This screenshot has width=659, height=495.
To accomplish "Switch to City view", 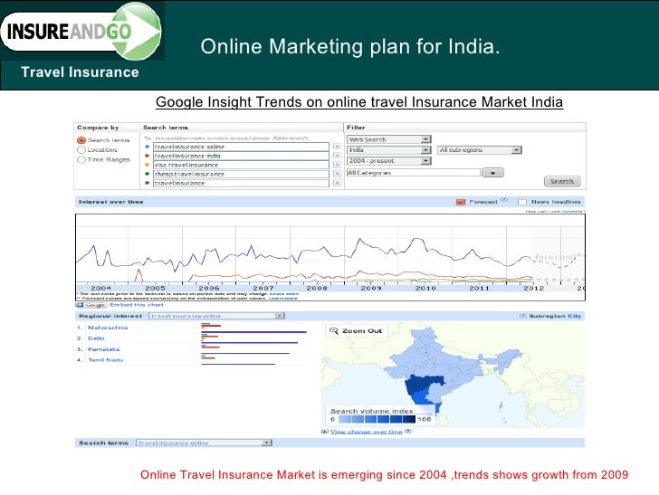I will point(574,316).
